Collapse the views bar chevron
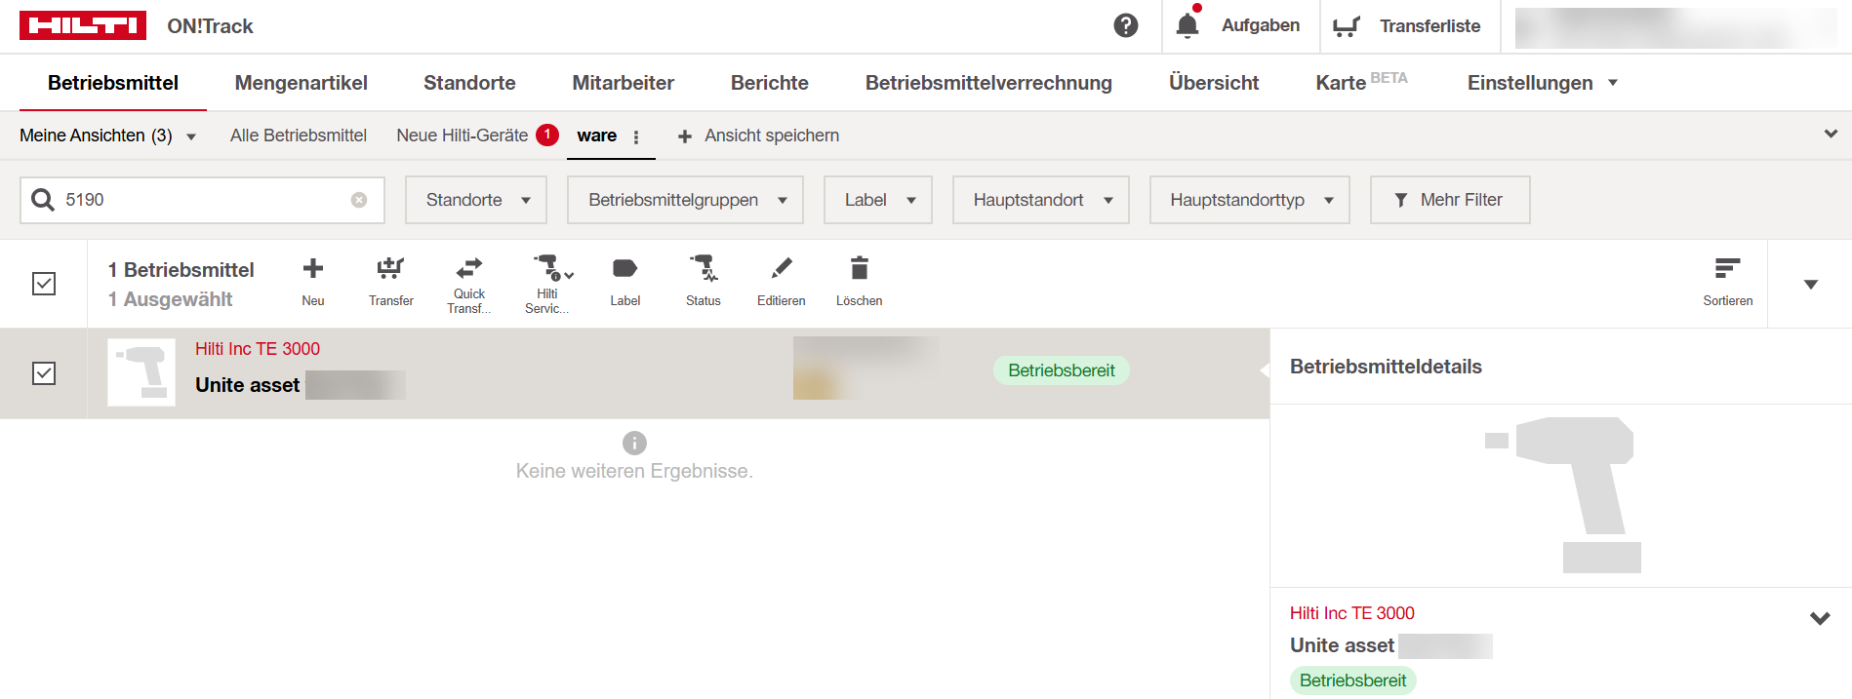Image resolution: width=1852 pixels, height=699 pixels. (1831, 134)
